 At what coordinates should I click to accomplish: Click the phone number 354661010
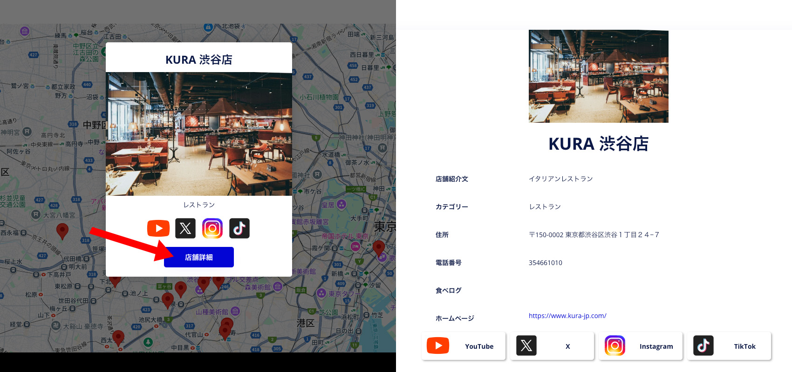[546, 263]
